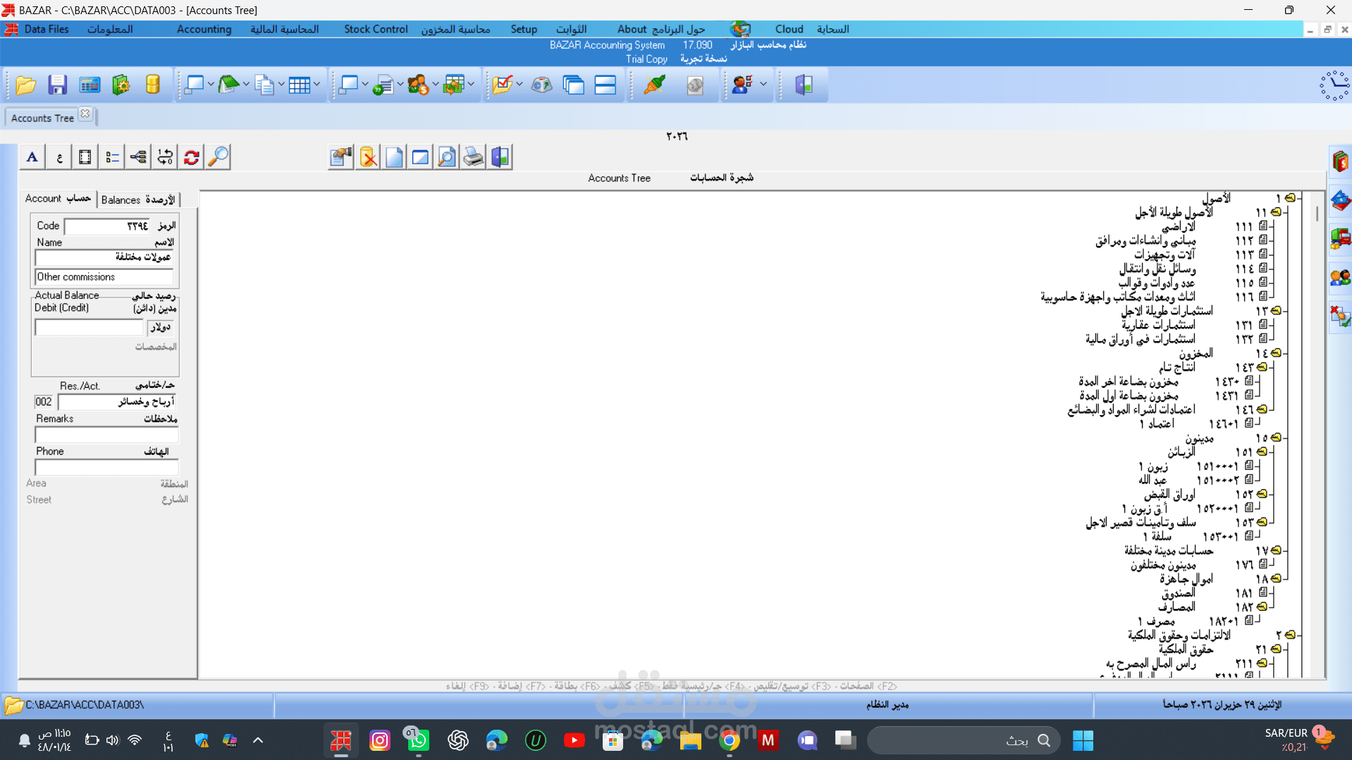Collapse the الأصول node numbered ١
The width and height of the screenshot is (1352, 760).
[1290, 198]
